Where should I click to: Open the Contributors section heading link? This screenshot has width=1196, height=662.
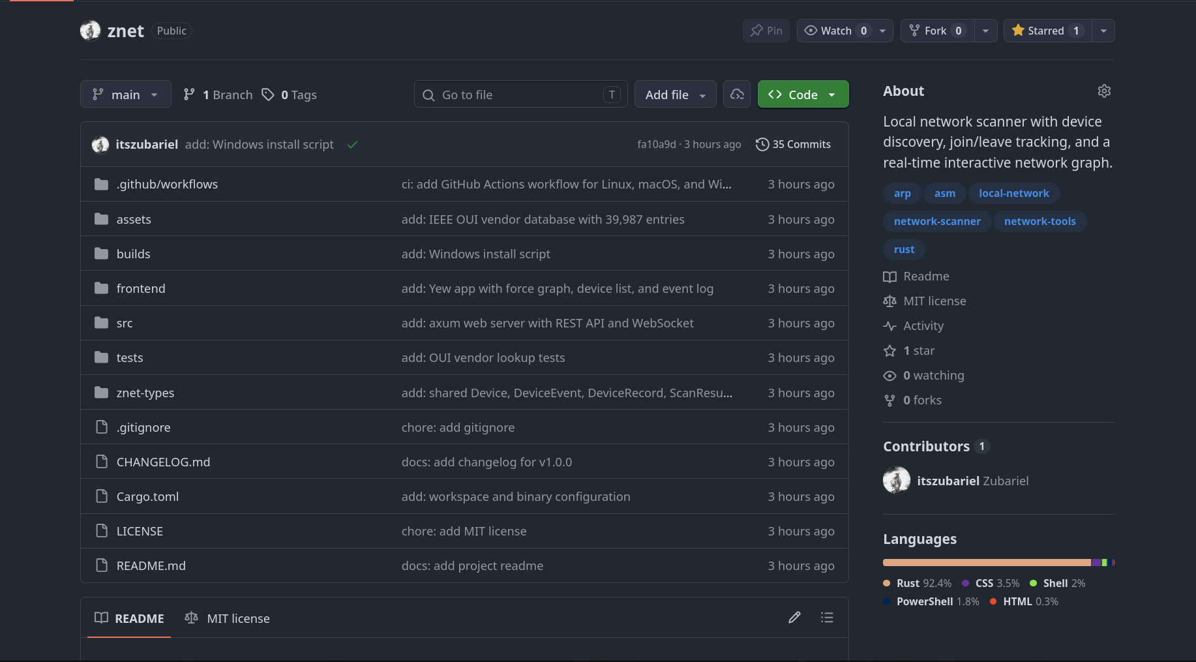936,447
